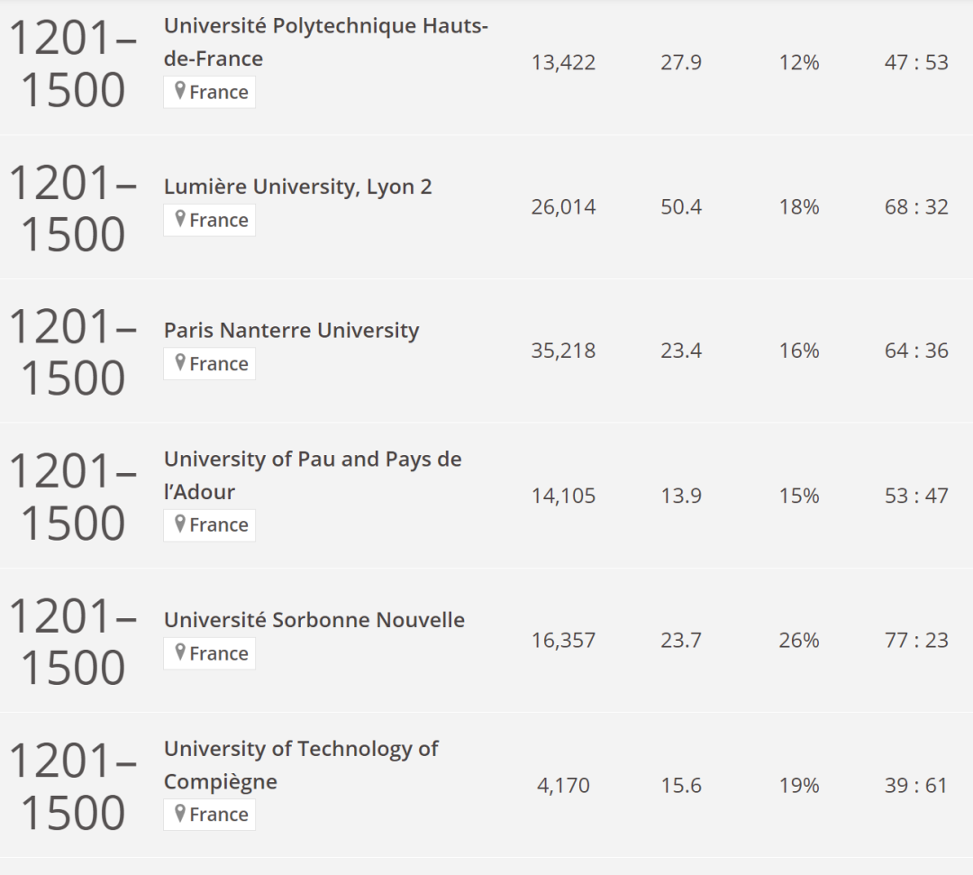973x875 pixels.
Task: Click 1201–1500 rank of Lumière University
Action: (x=73, y=208)
